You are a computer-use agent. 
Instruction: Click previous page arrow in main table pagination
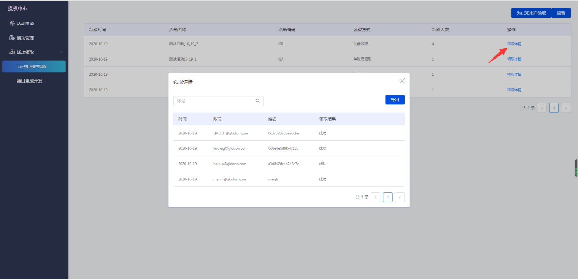point(542,108)
